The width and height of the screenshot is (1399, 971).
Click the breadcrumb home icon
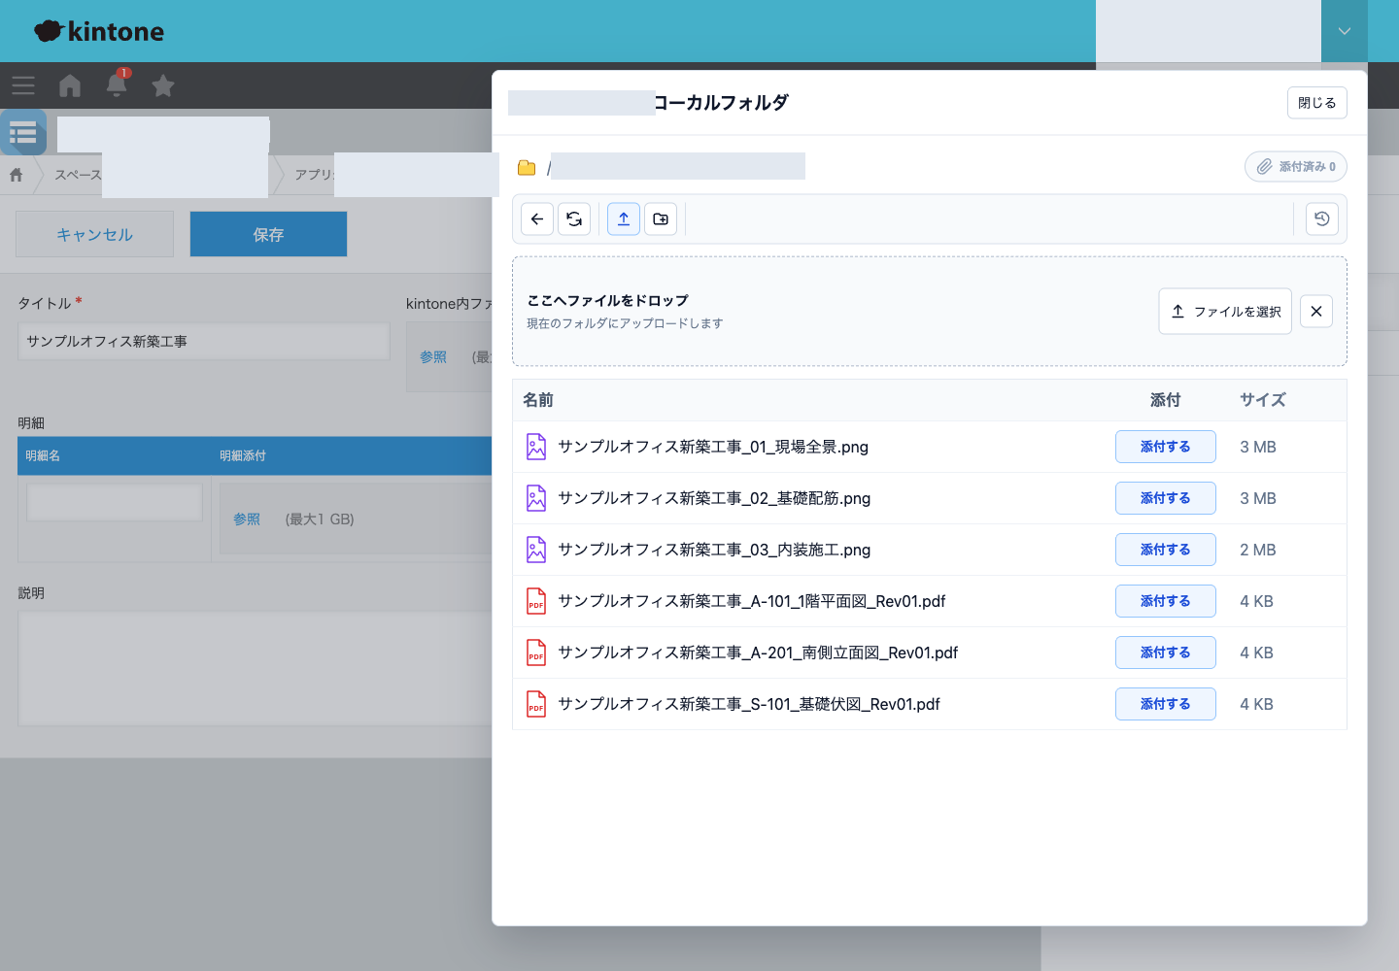pyautogui.click(x=17, y=175)
